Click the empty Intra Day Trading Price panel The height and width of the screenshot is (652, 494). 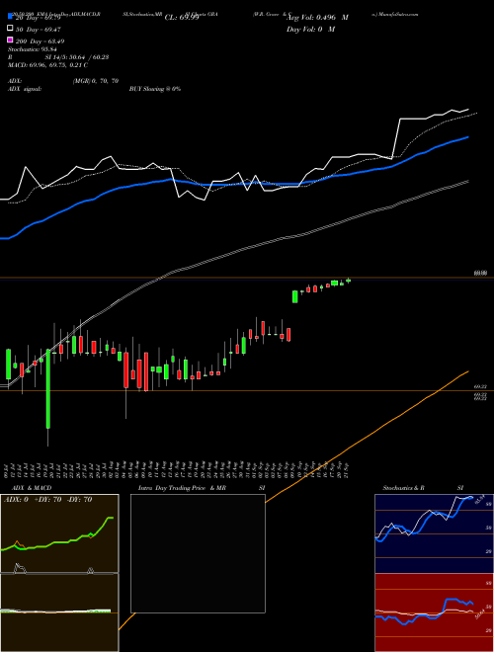[x=198, y=553]
